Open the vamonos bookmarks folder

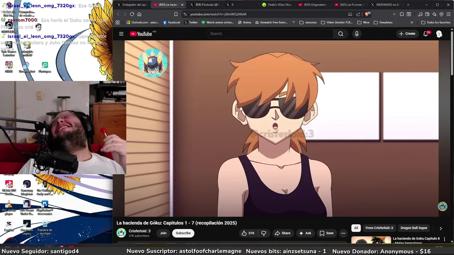tap(308, 22)
